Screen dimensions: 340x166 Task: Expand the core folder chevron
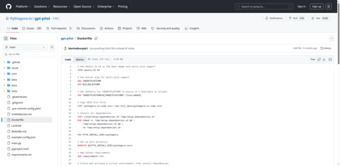[x=4, y=74]
